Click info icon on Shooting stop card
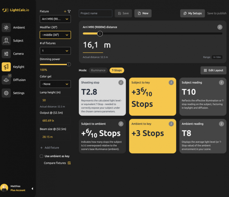The image size is (229, 197). [121, 82]
